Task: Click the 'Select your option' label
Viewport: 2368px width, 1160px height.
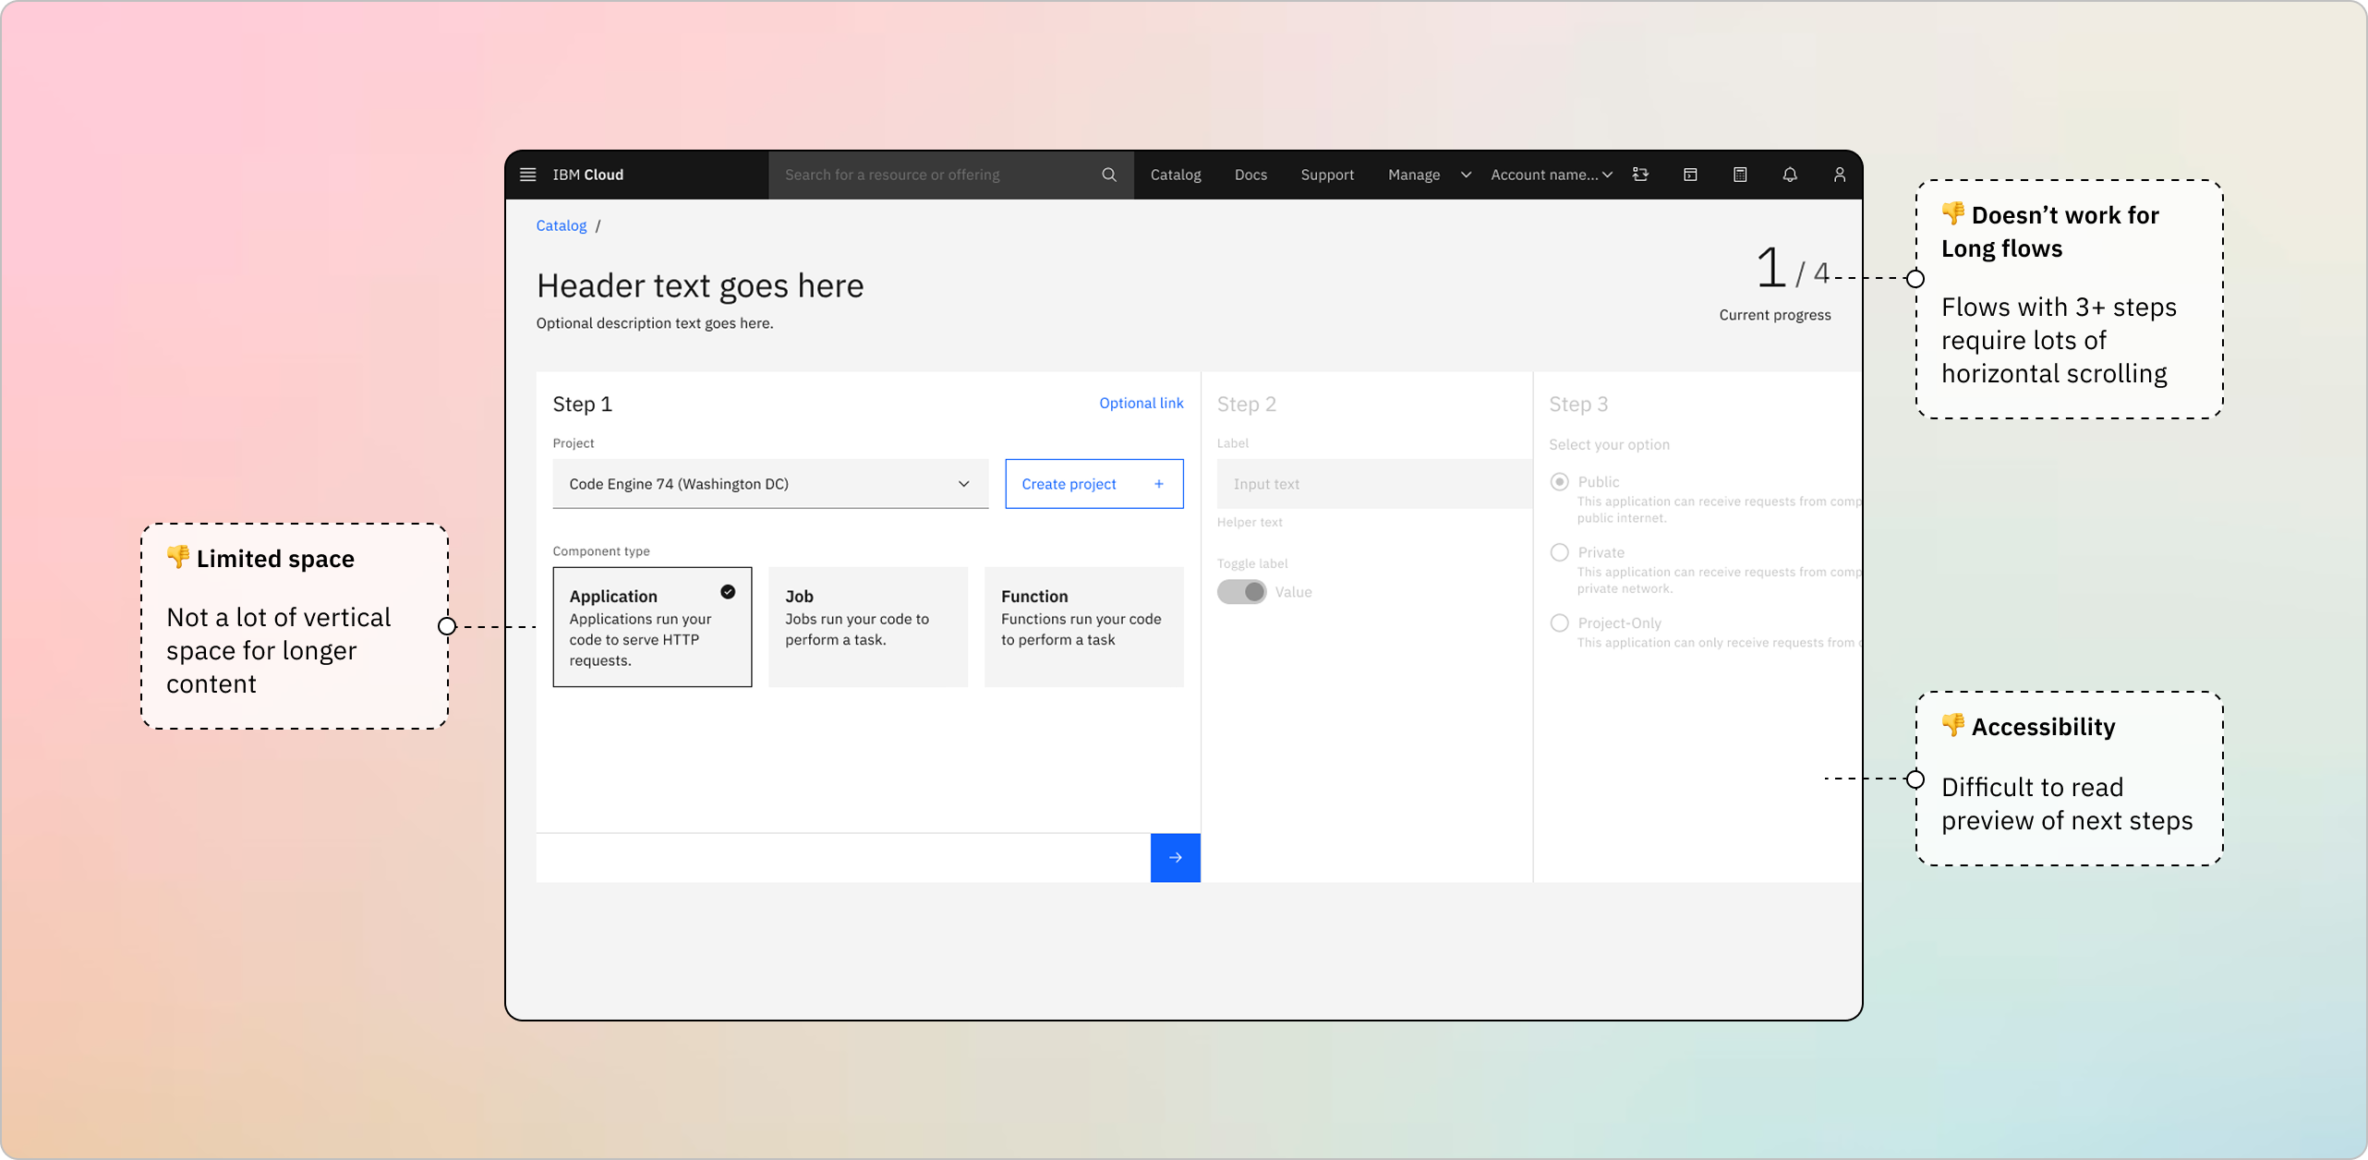Action: point(1609,445)
